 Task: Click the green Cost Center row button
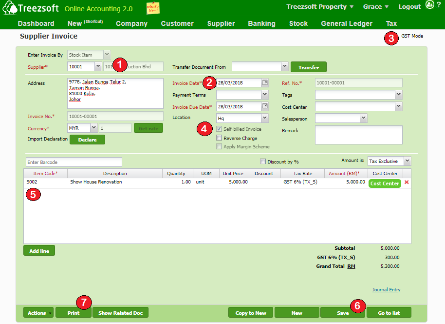385,183
